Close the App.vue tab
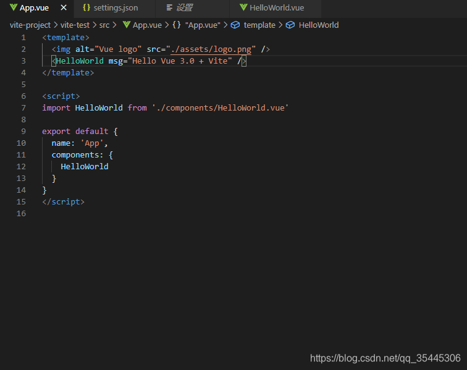 click(64, 8)
